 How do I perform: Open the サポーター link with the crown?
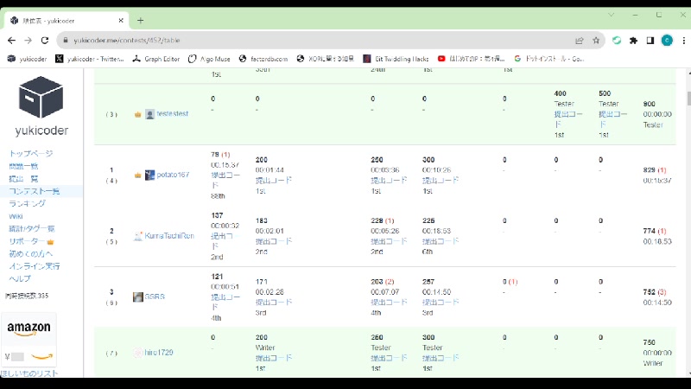pos(31,241)
